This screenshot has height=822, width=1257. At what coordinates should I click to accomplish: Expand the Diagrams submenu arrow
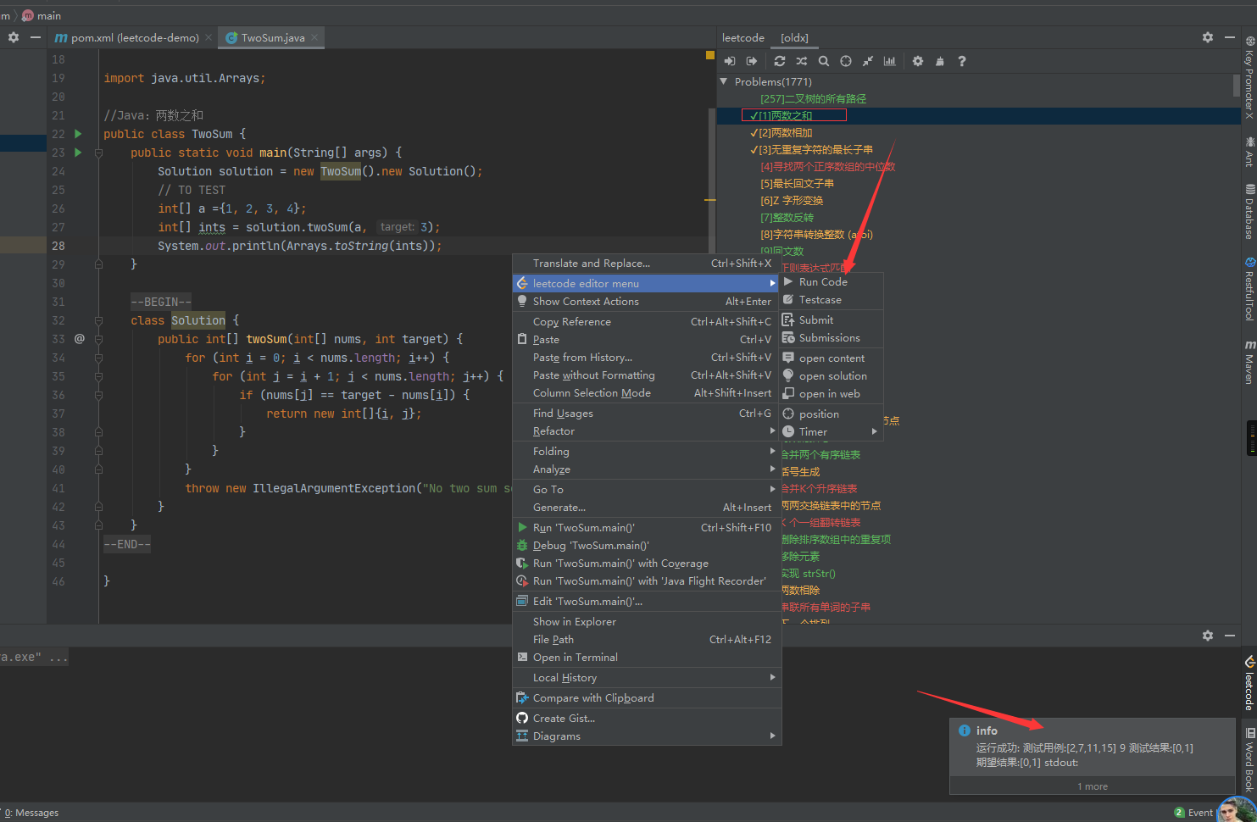pos(772,736)
